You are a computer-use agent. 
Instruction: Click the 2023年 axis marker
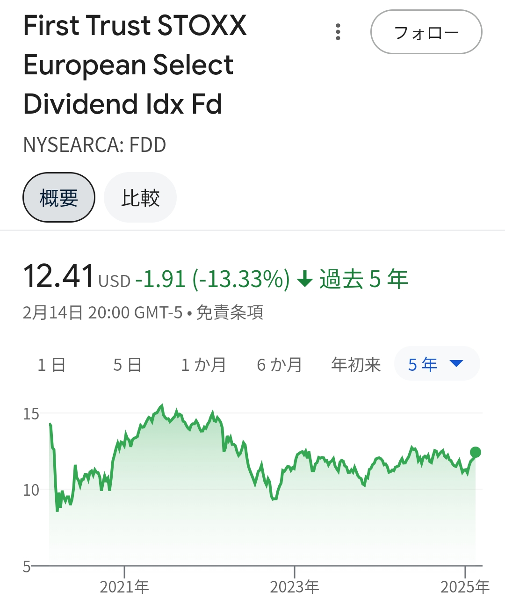point(295,586)
